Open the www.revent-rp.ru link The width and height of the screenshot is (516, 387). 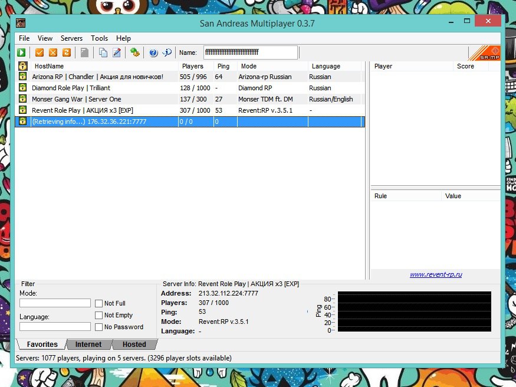pos(436,274)
